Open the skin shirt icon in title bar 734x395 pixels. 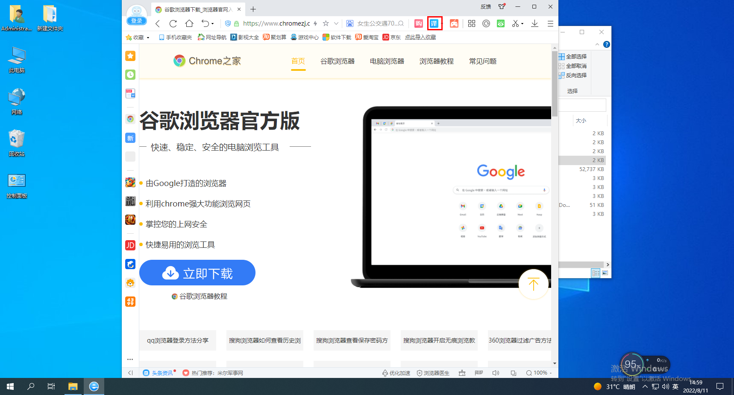tap(502, 6)
